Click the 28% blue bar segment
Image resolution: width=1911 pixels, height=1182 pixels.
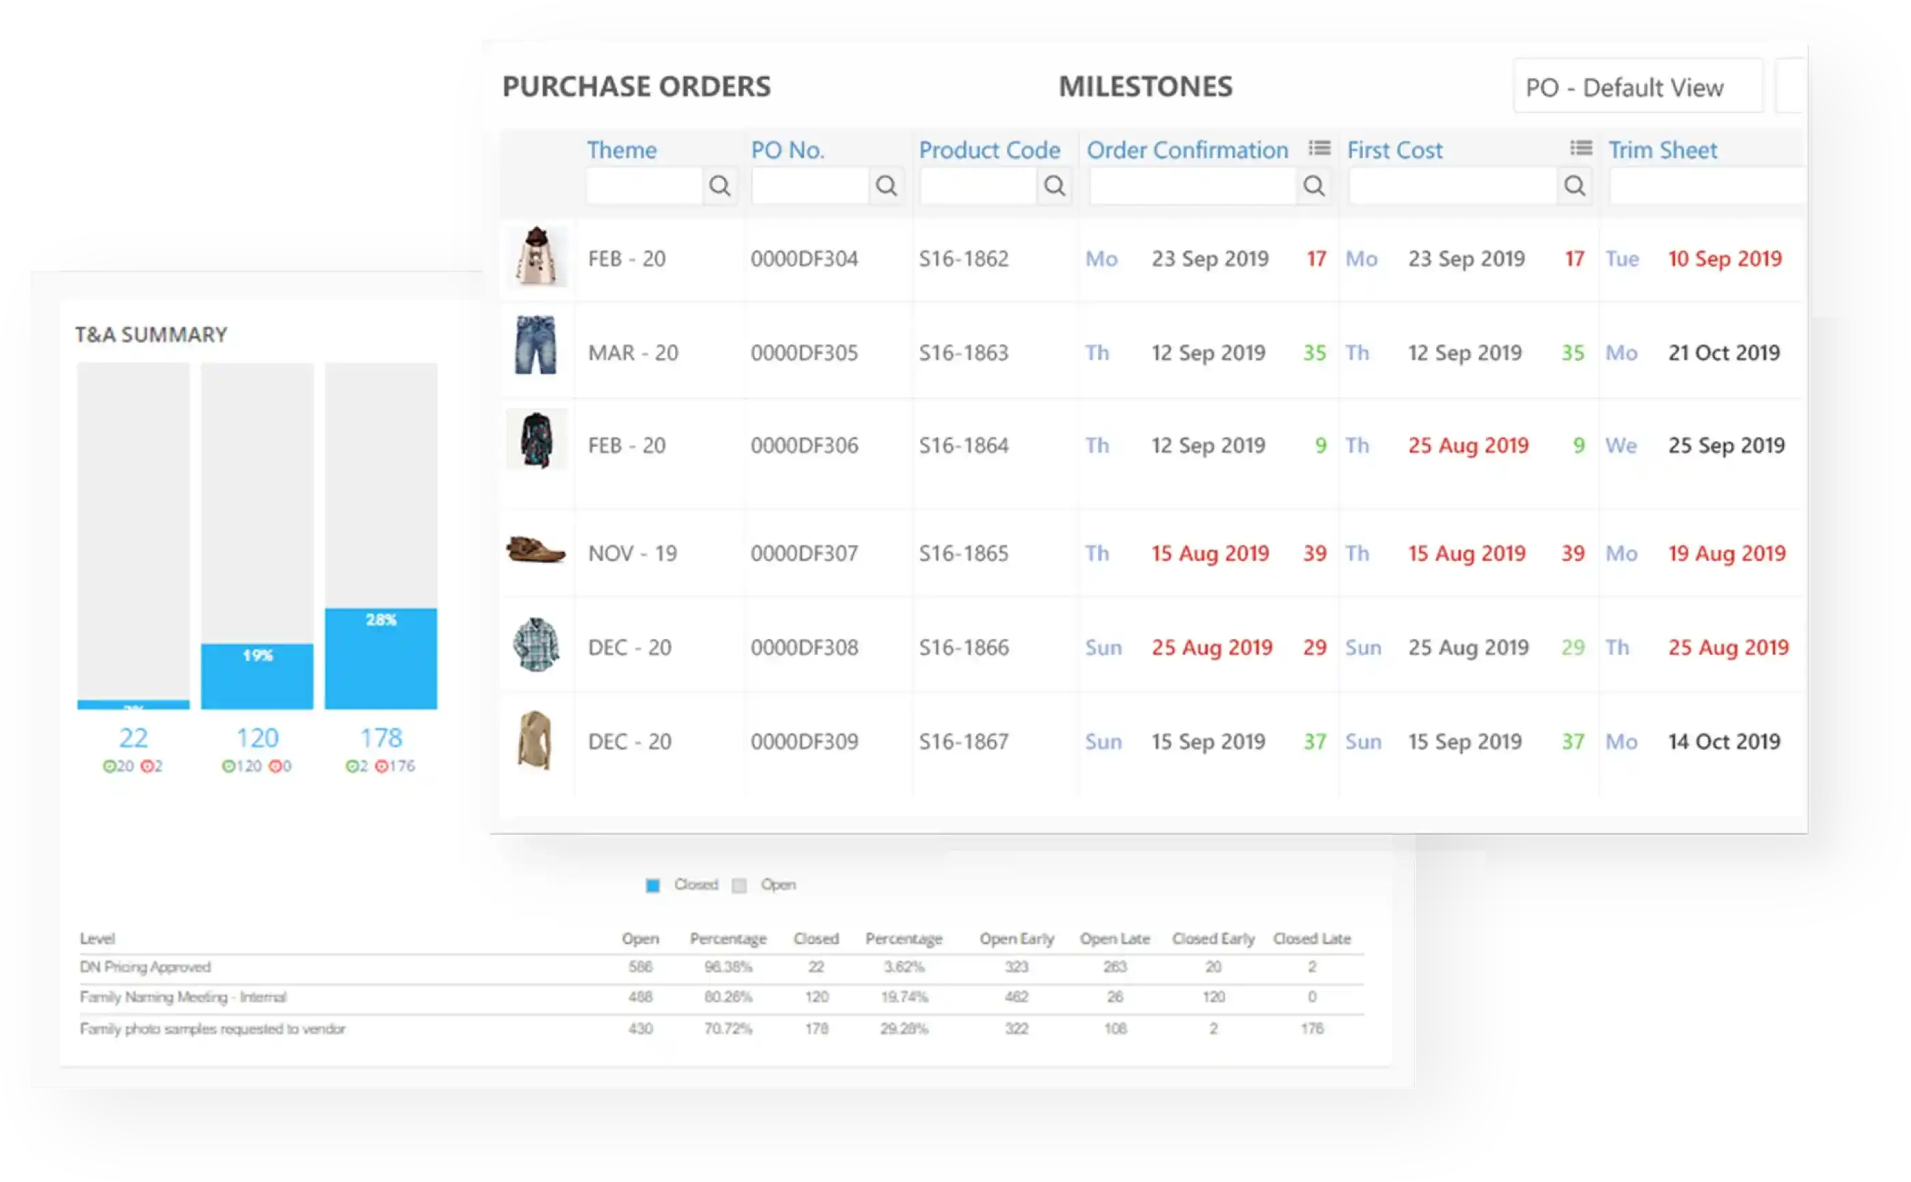(381, 659)
